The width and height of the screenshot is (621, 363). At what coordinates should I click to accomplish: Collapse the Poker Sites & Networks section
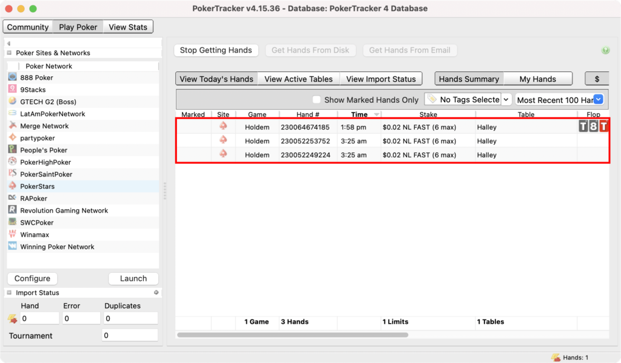pyautogui.click(x=9, y=53)
